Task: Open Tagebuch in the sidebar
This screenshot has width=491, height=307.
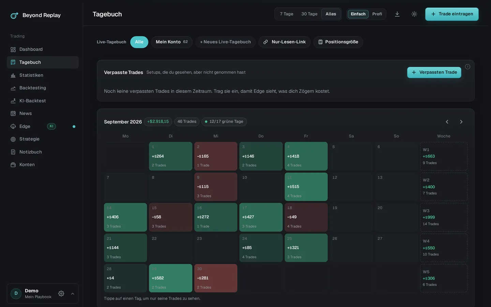Action: tap(43, 62)
